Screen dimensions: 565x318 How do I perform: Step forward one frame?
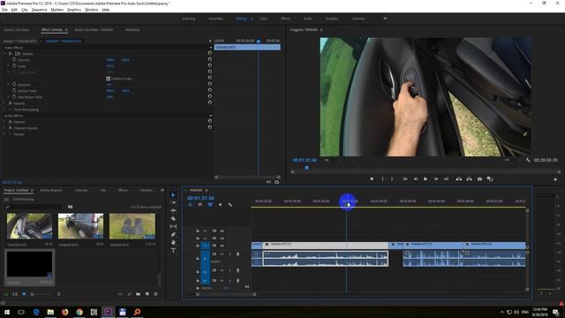pyautogui.click(x=436, y=179)
